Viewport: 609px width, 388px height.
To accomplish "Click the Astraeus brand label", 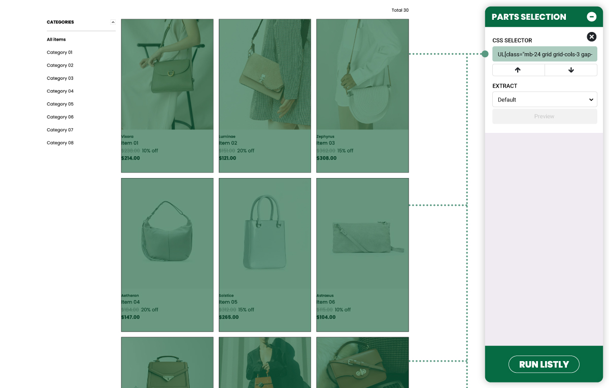I will coord(325,296).
